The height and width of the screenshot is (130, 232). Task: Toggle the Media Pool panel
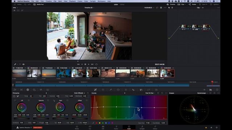(x=38, y=4)
